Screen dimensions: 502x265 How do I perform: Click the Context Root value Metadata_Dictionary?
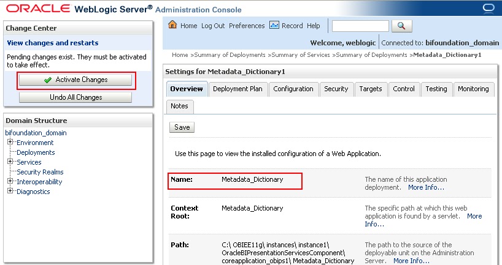click(252, 208)
